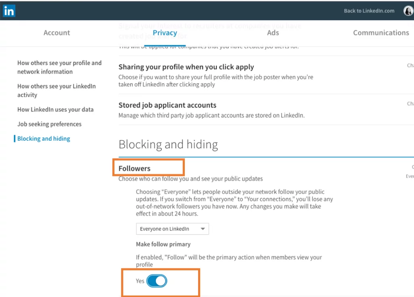Select the Privacy tab
This screenshot has width=414, height=297.
pos(165,33)
